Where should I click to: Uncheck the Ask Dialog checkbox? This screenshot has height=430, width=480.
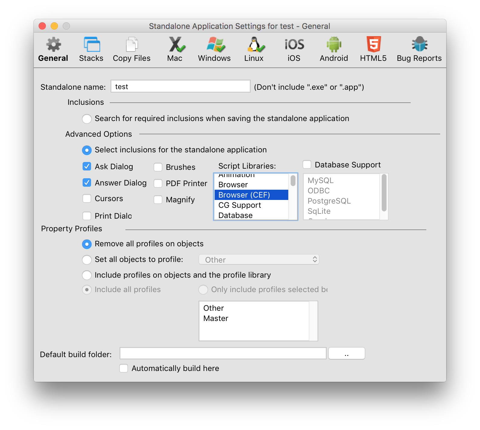pyautogui.click(x=87, y=166)
